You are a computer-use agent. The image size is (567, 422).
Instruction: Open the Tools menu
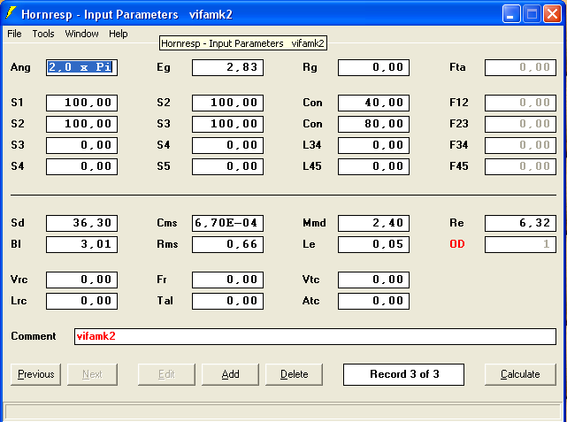tap(43, 34)
